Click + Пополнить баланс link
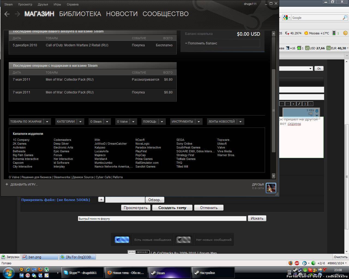This screenshot has width=349, height=279. point(201,43)
